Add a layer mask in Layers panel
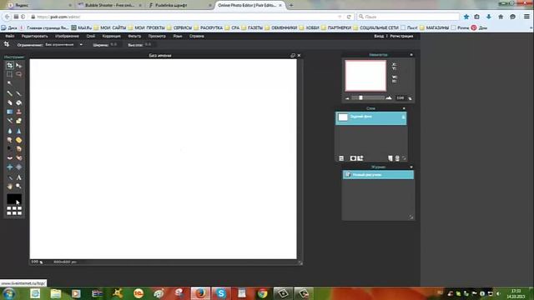 coord(353,158)
